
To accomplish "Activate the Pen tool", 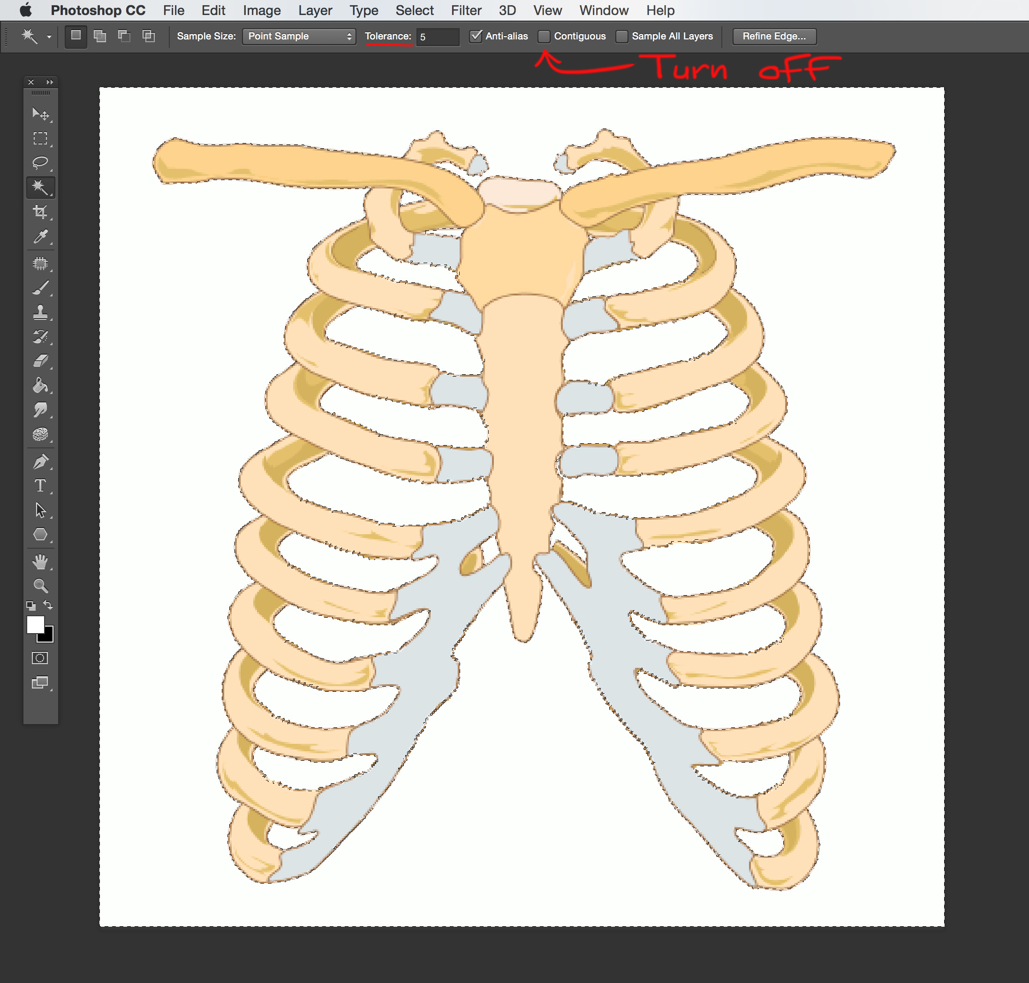I will coord(40,461).
